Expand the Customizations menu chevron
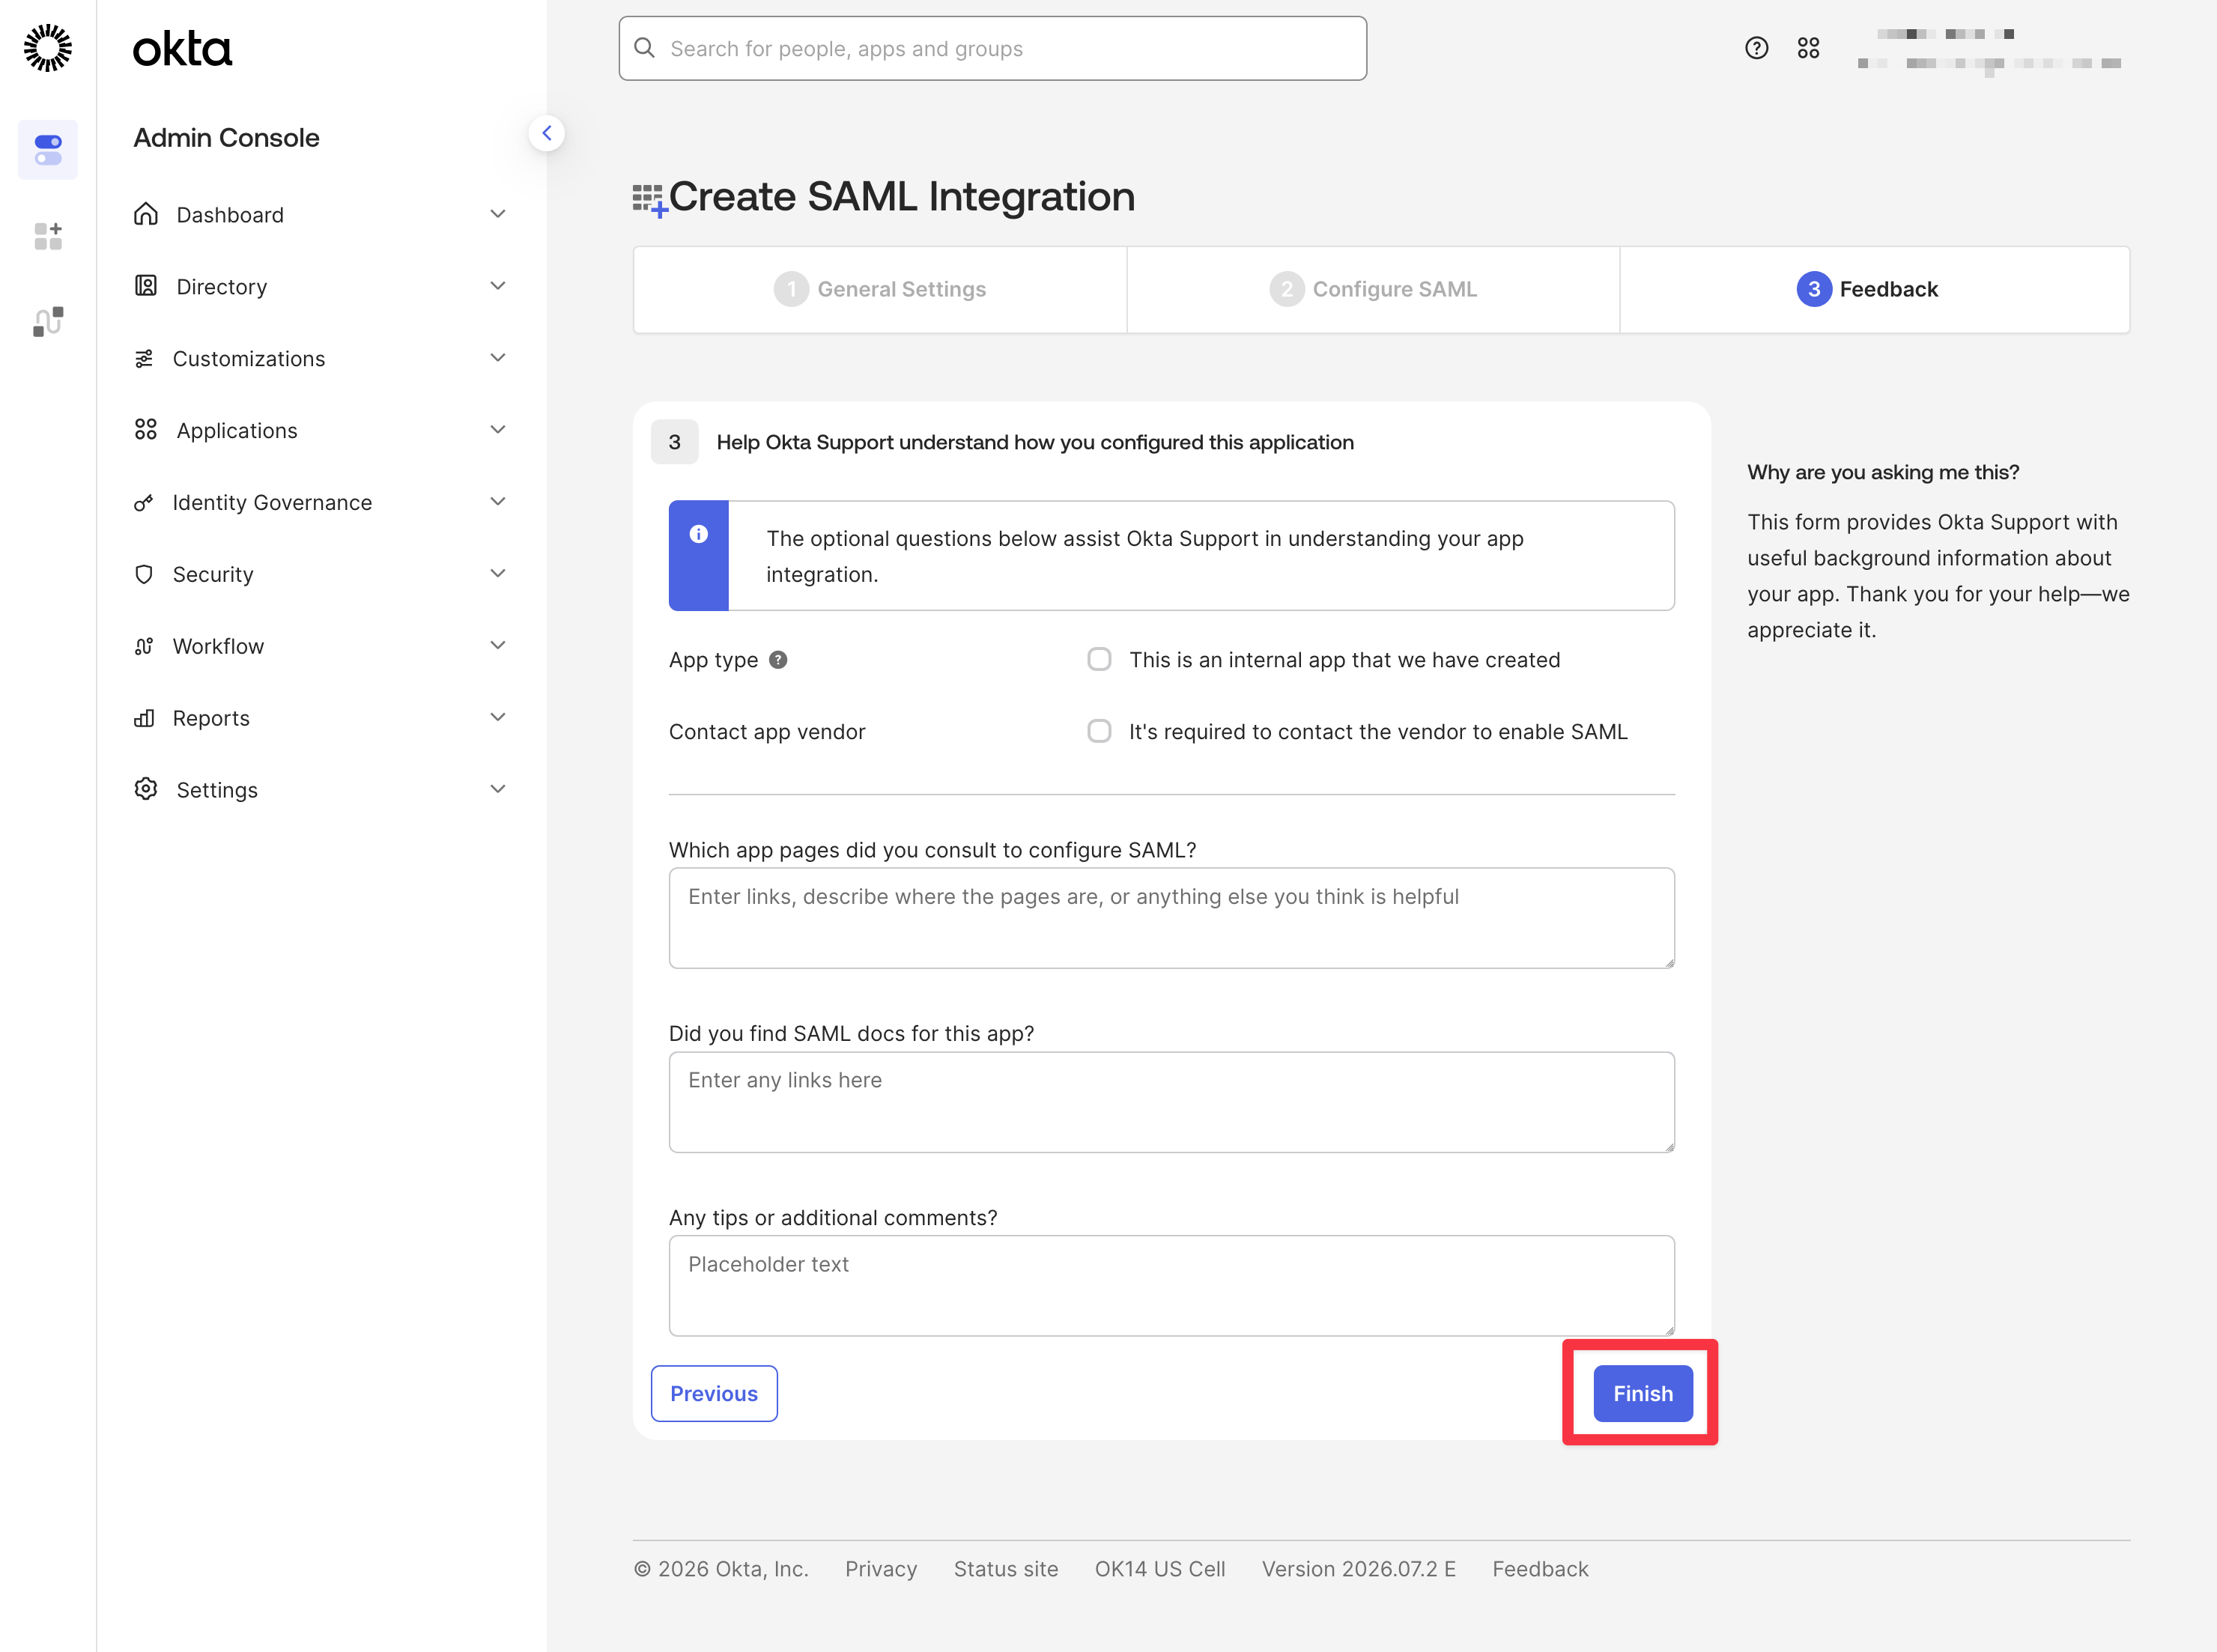This screenshot has width=2217, height=1652. [498, 358]
